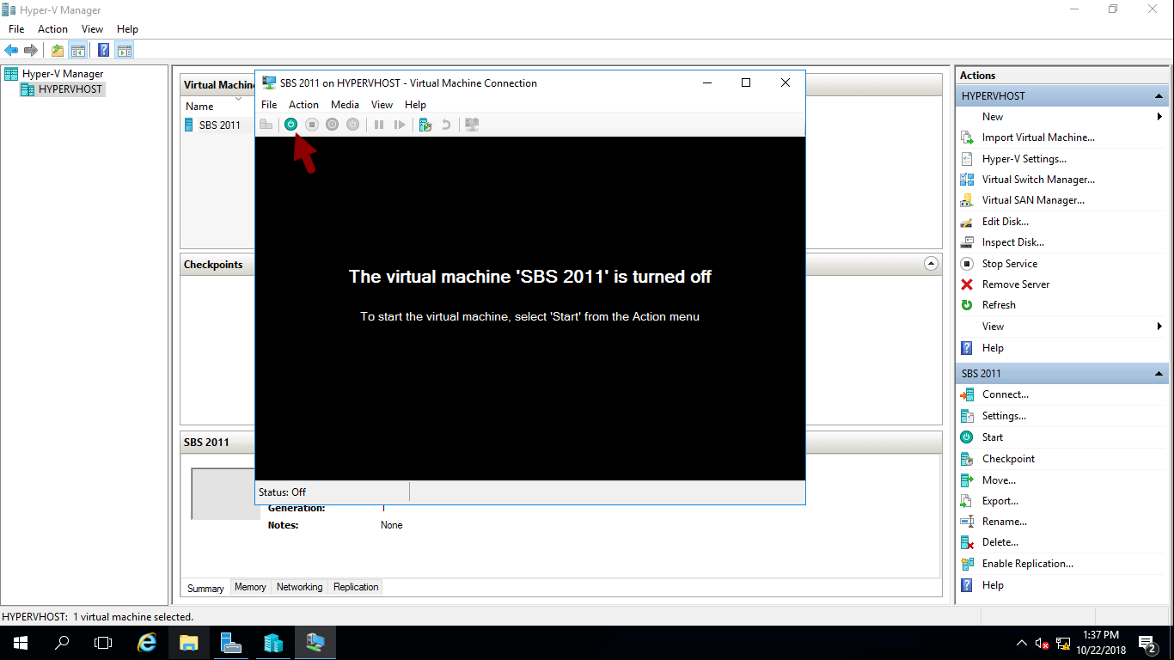Start the VM using the green power toolbar icon
The image size is (1174, 660).
pyautogui.click(x=290, y=125)
